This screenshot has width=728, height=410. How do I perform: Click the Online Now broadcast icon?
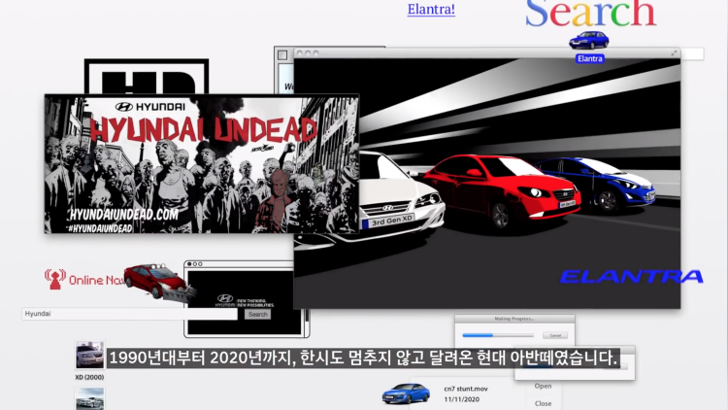point(54,280)
